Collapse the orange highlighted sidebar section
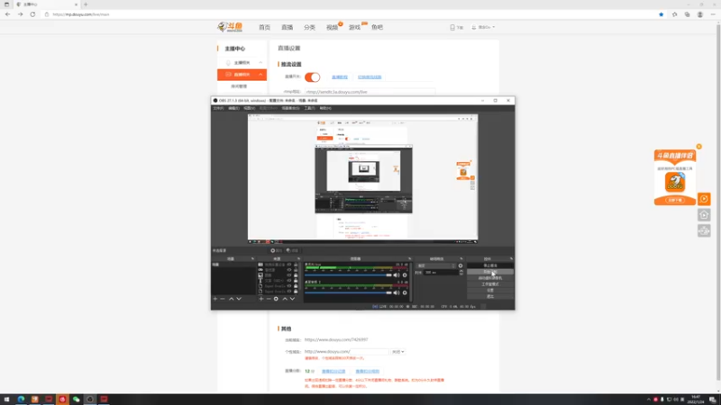 242,75
